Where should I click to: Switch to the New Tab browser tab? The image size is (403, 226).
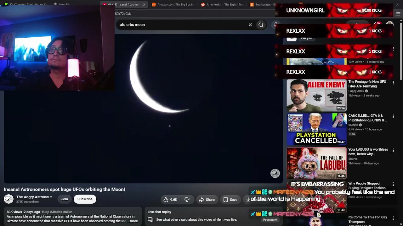(x=65, y=4)
